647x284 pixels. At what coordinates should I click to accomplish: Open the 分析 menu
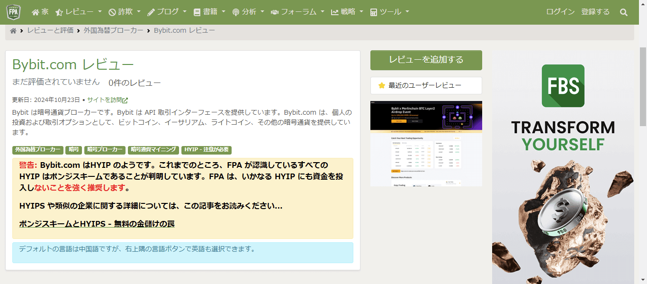[x=248, y=12]
